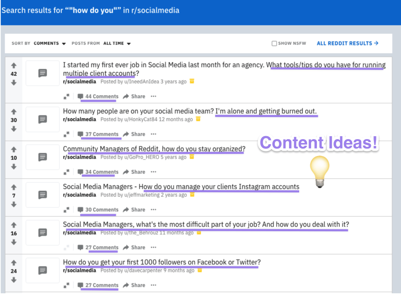
Task: Open the overflow menu on the first post
Action: click(153, 96)
